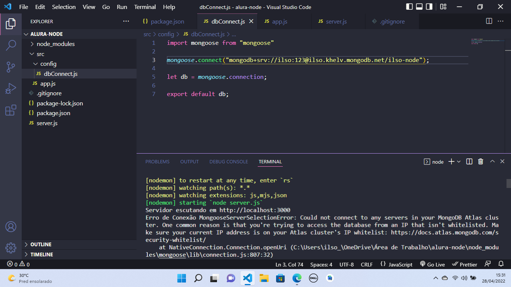Open the Selection menu
This screenshot has width=511, height=287.
pos(64,7)
